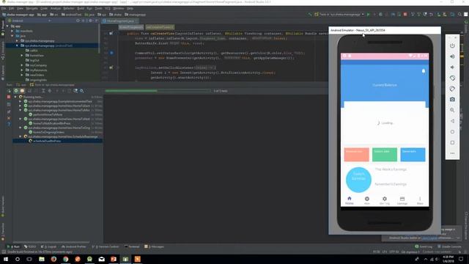Screen dimensions: 469x264
Task: Open the File menu
Action: (4, 8)
